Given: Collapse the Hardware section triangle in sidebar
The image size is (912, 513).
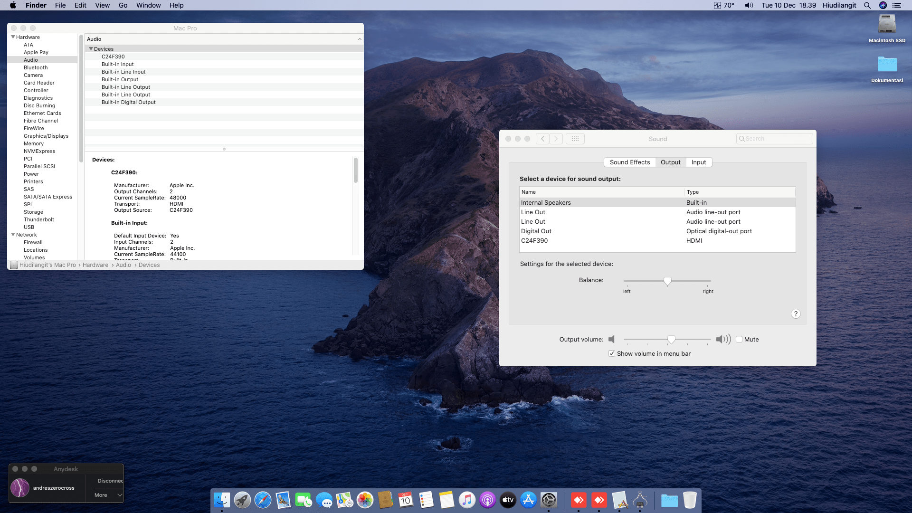Looking at the screenshot, I should tap(13, 37).
